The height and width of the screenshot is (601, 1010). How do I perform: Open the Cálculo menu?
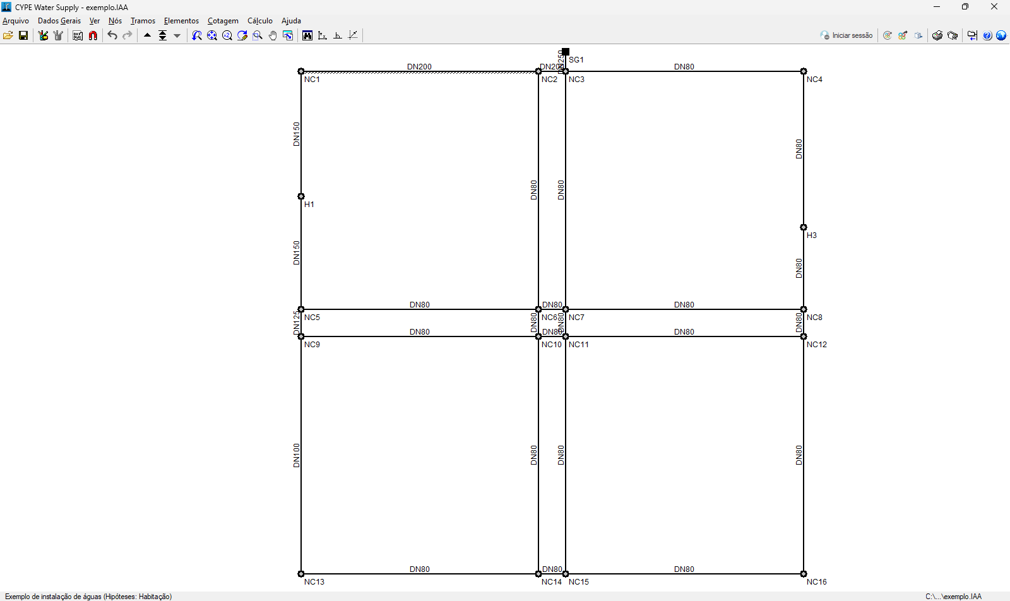coord(260,21)
